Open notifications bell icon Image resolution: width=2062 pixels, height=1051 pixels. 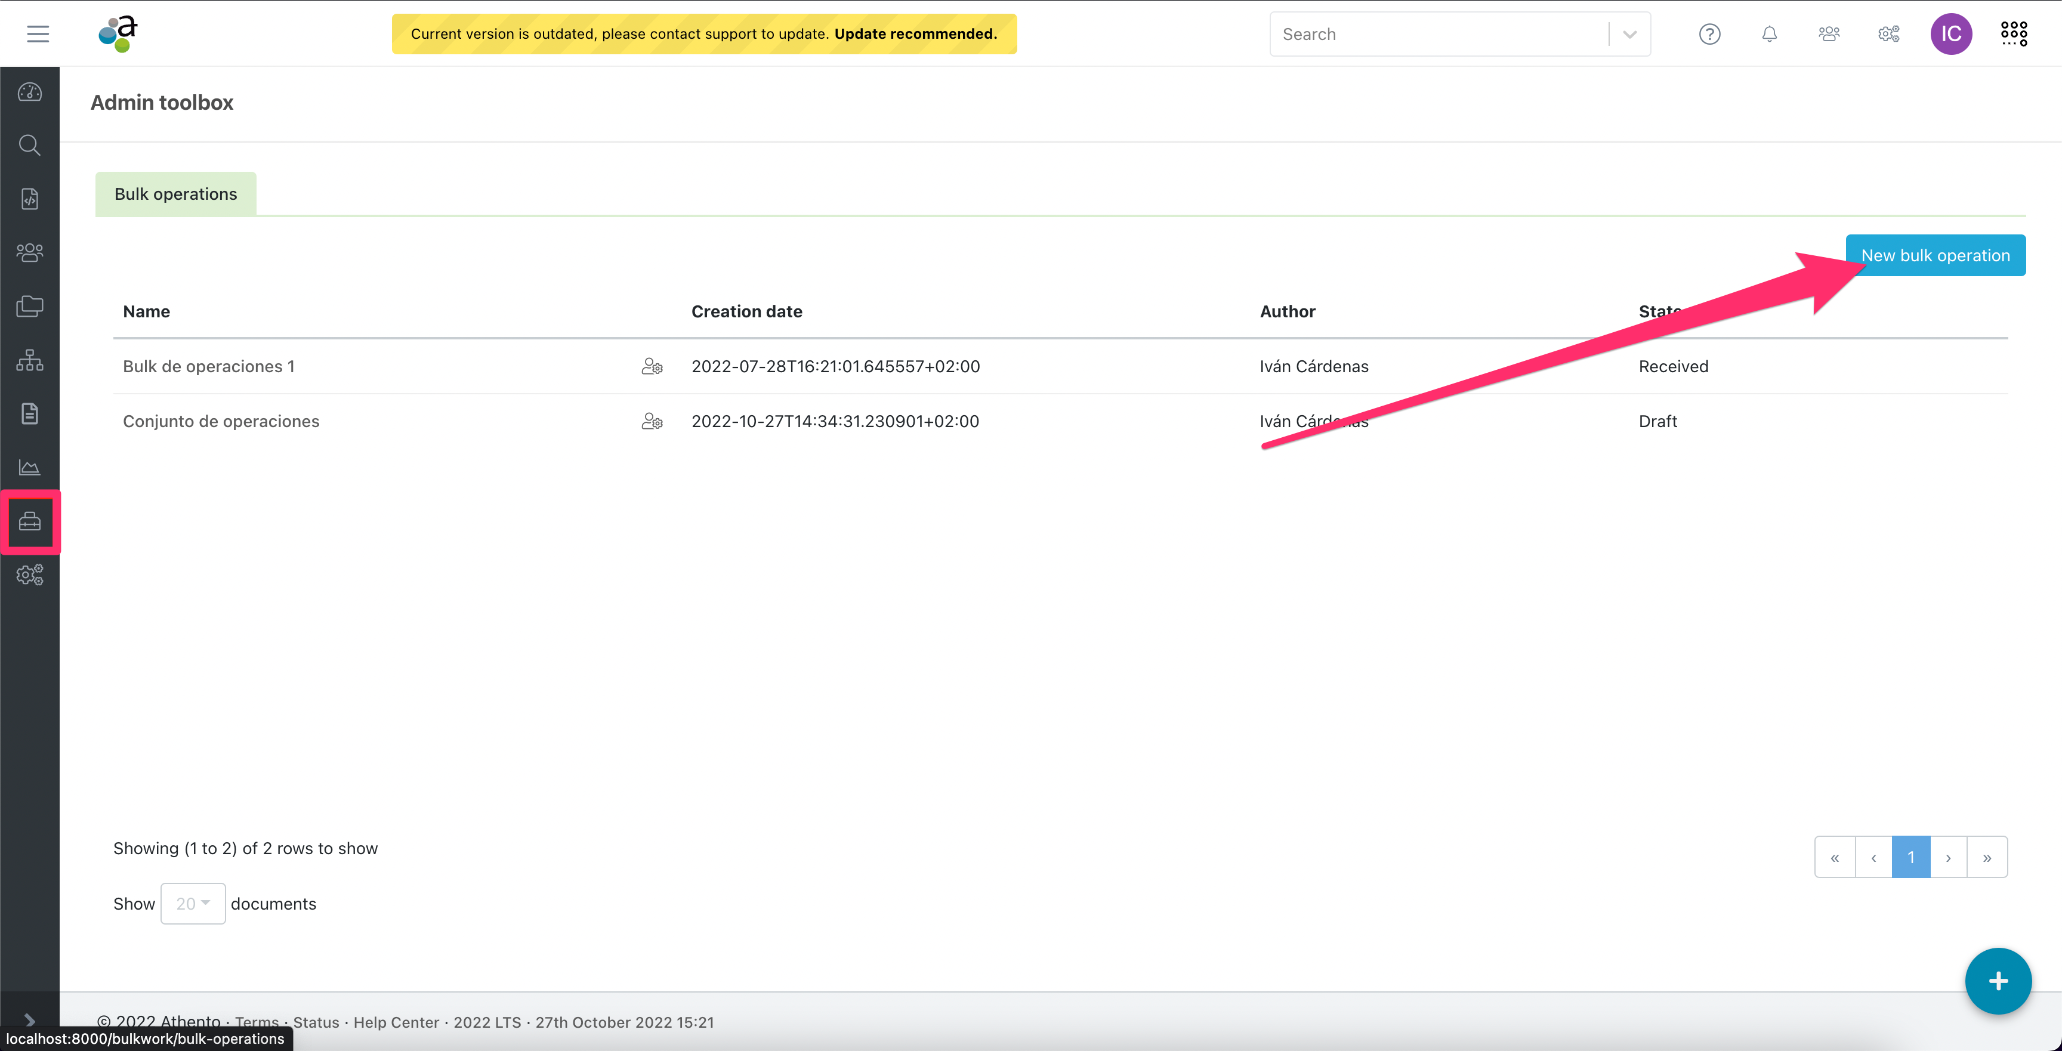(1769, 33)
